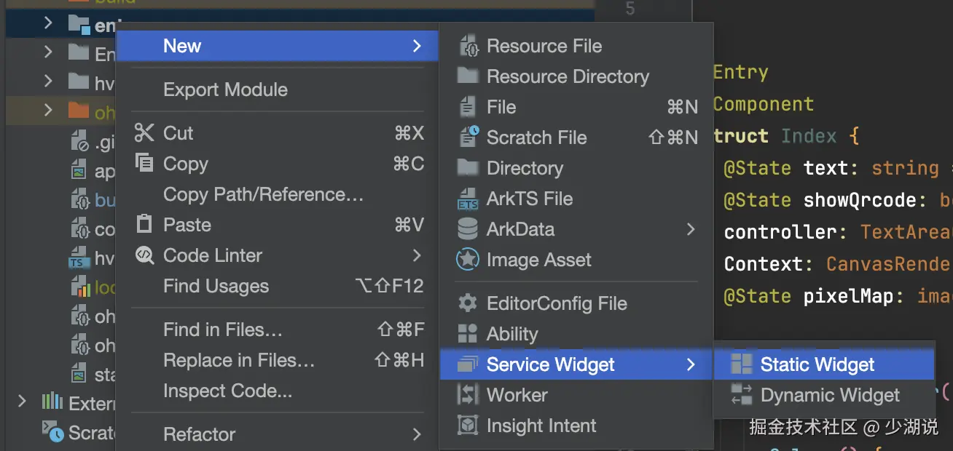Click the EditorConfig File gear icon

click(467, 303)
